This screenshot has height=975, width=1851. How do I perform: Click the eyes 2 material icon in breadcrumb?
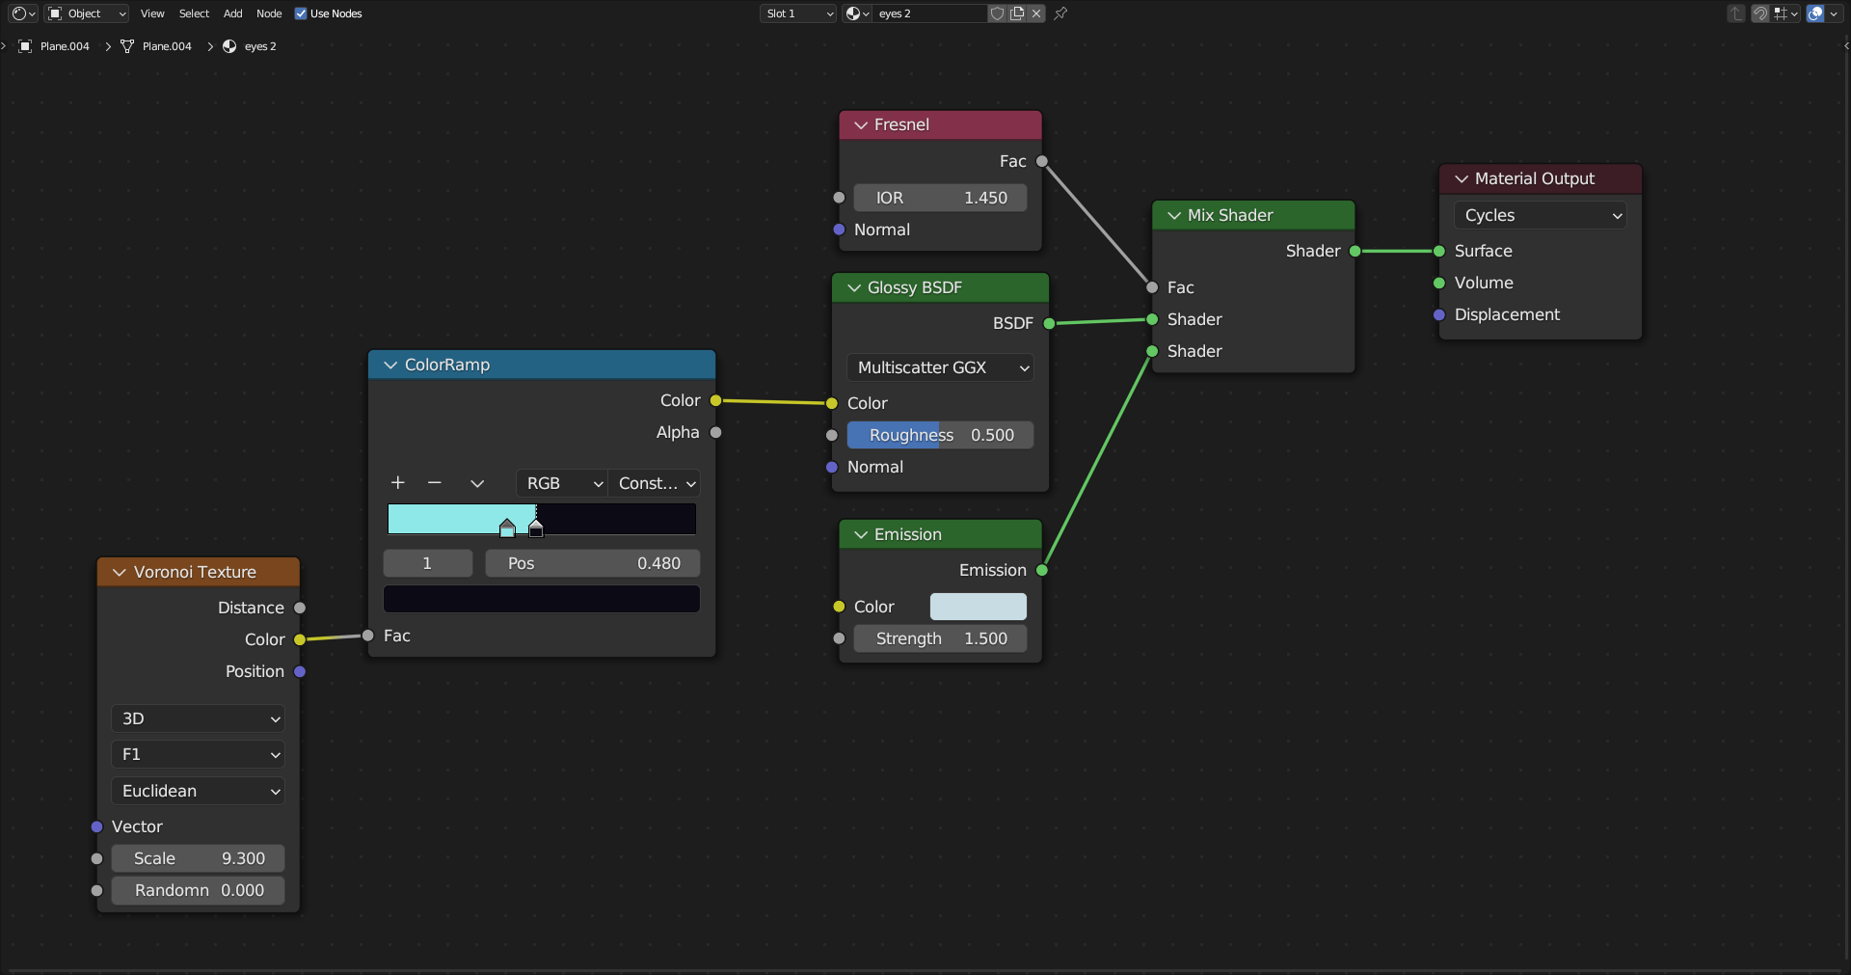[229, 46]
